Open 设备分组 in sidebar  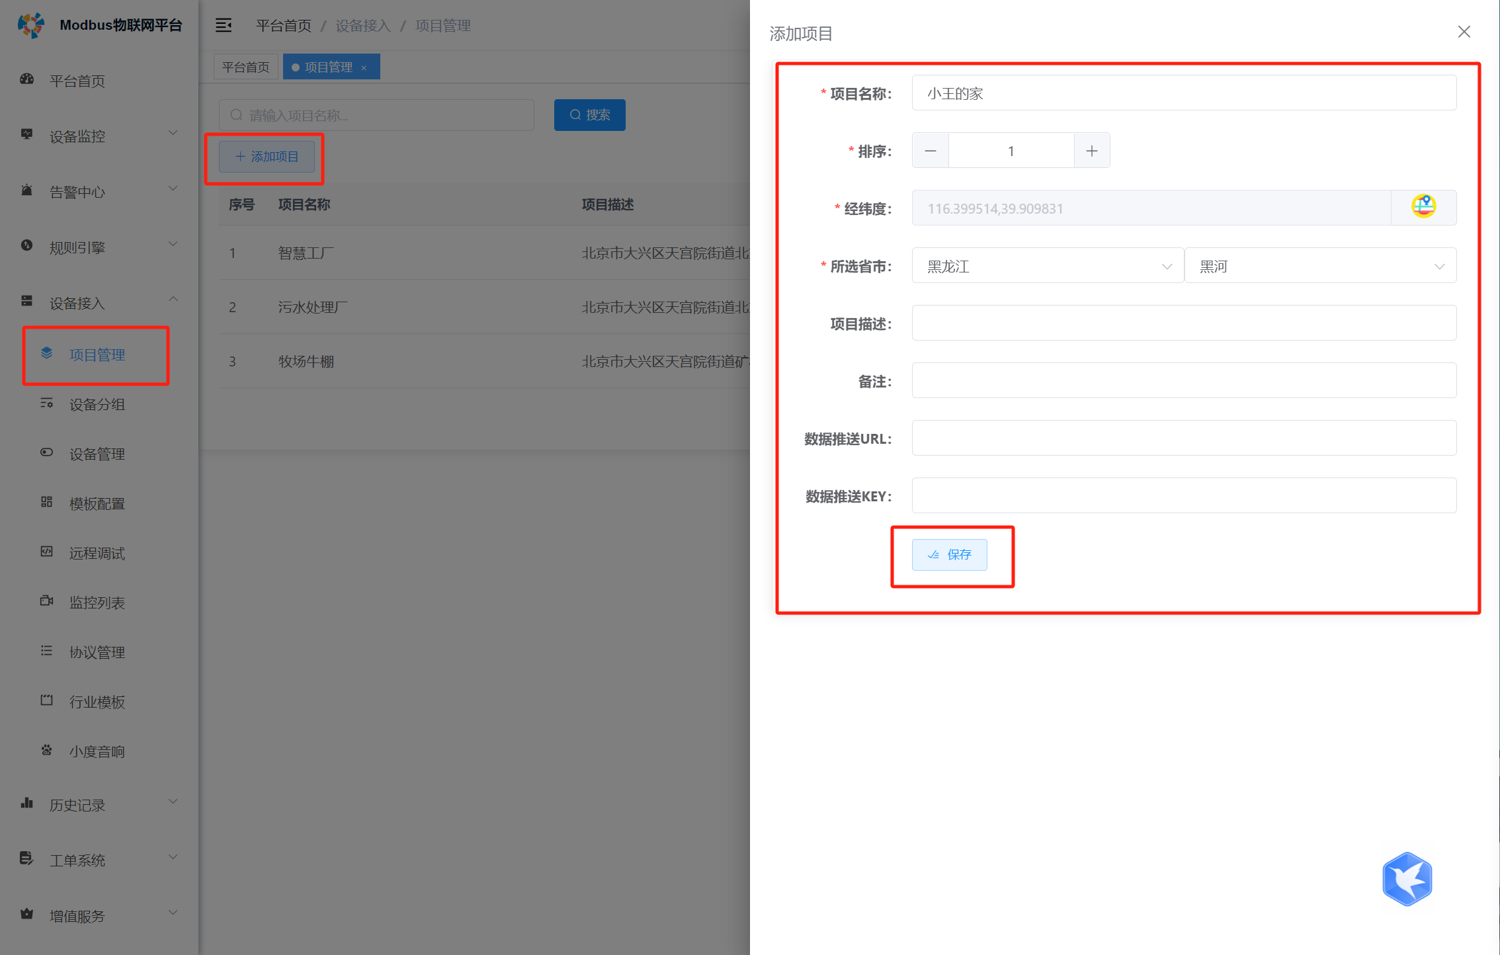coord(97,404)
